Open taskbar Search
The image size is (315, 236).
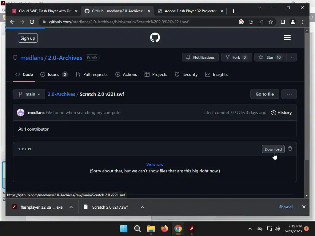click(138, 229)
